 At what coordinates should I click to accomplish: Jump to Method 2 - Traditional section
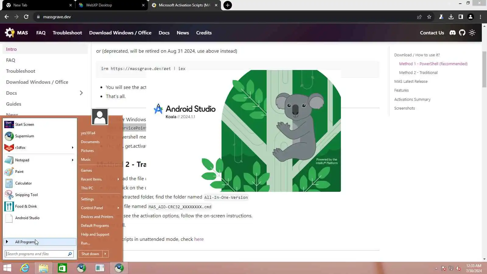pos(418,72)
